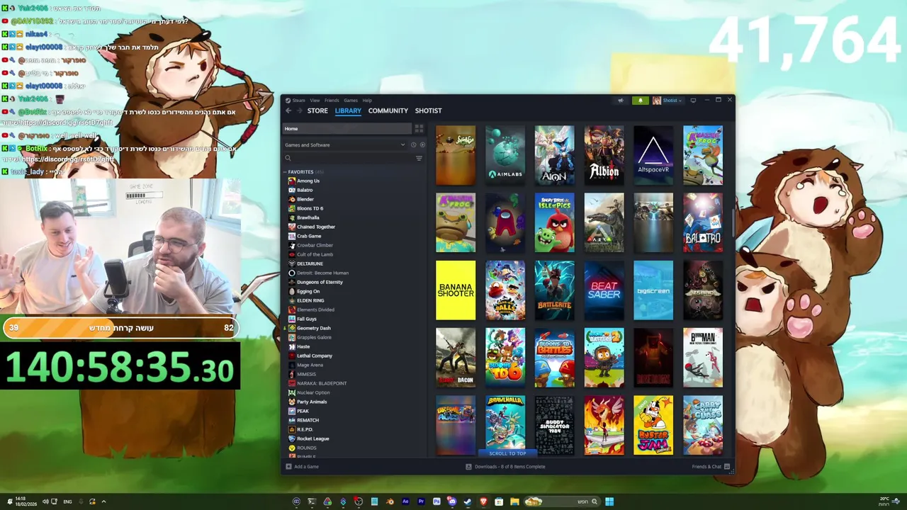Switch to the STORE tab

click(x=317, y=110)
